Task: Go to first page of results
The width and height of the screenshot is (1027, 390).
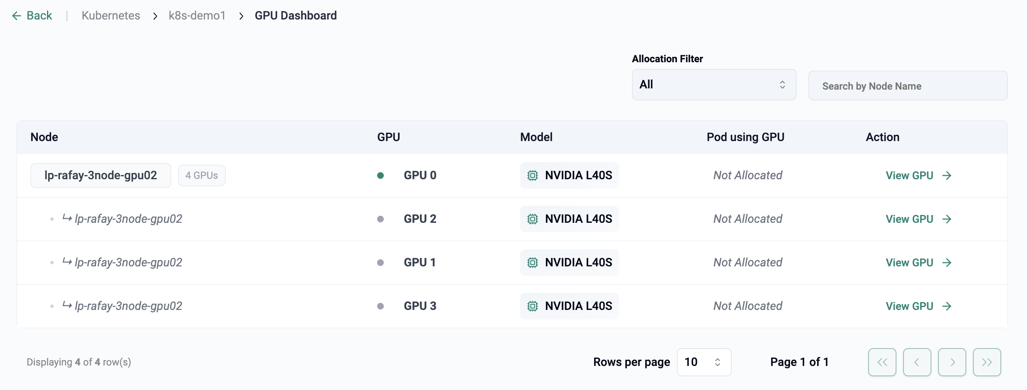Action: coord(882,362)
